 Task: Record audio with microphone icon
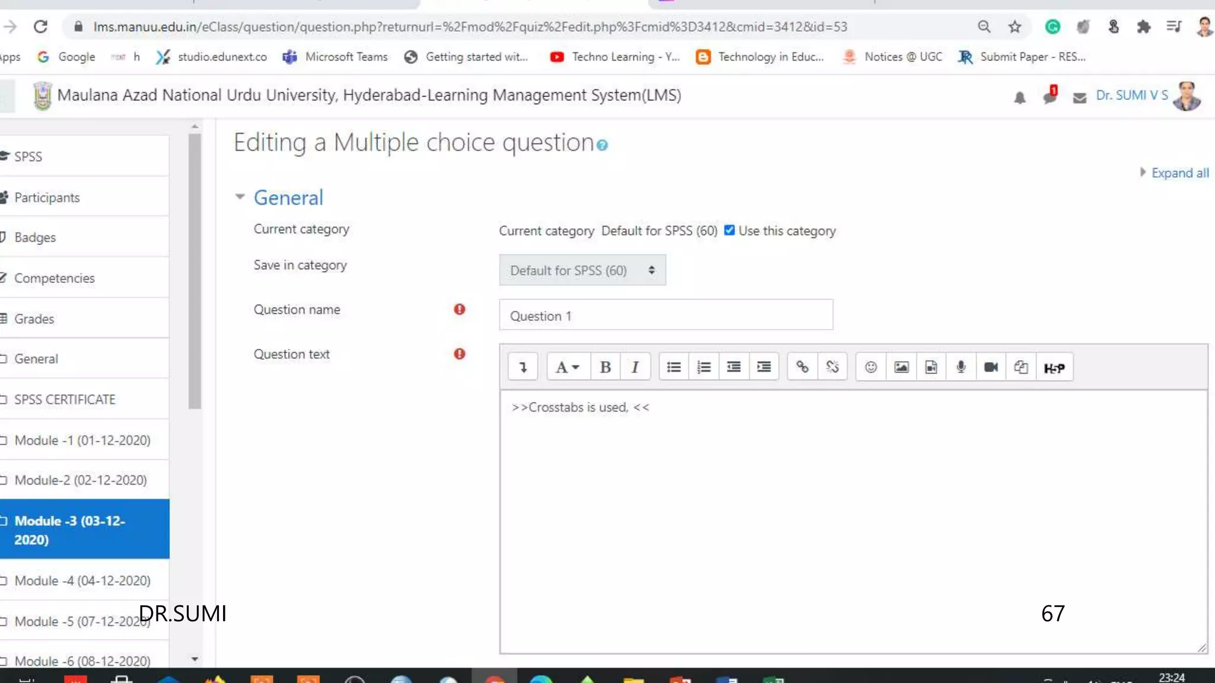click(960, 367)
